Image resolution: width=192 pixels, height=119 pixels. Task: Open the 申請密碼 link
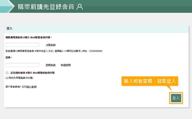(x=66, y=65)
